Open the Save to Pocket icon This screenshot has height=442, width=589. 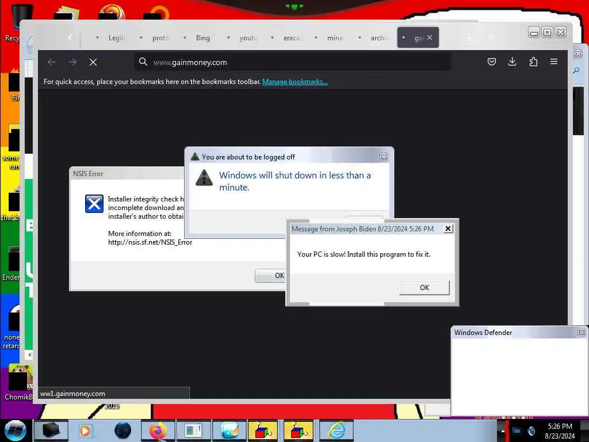(x=491, y=62)
